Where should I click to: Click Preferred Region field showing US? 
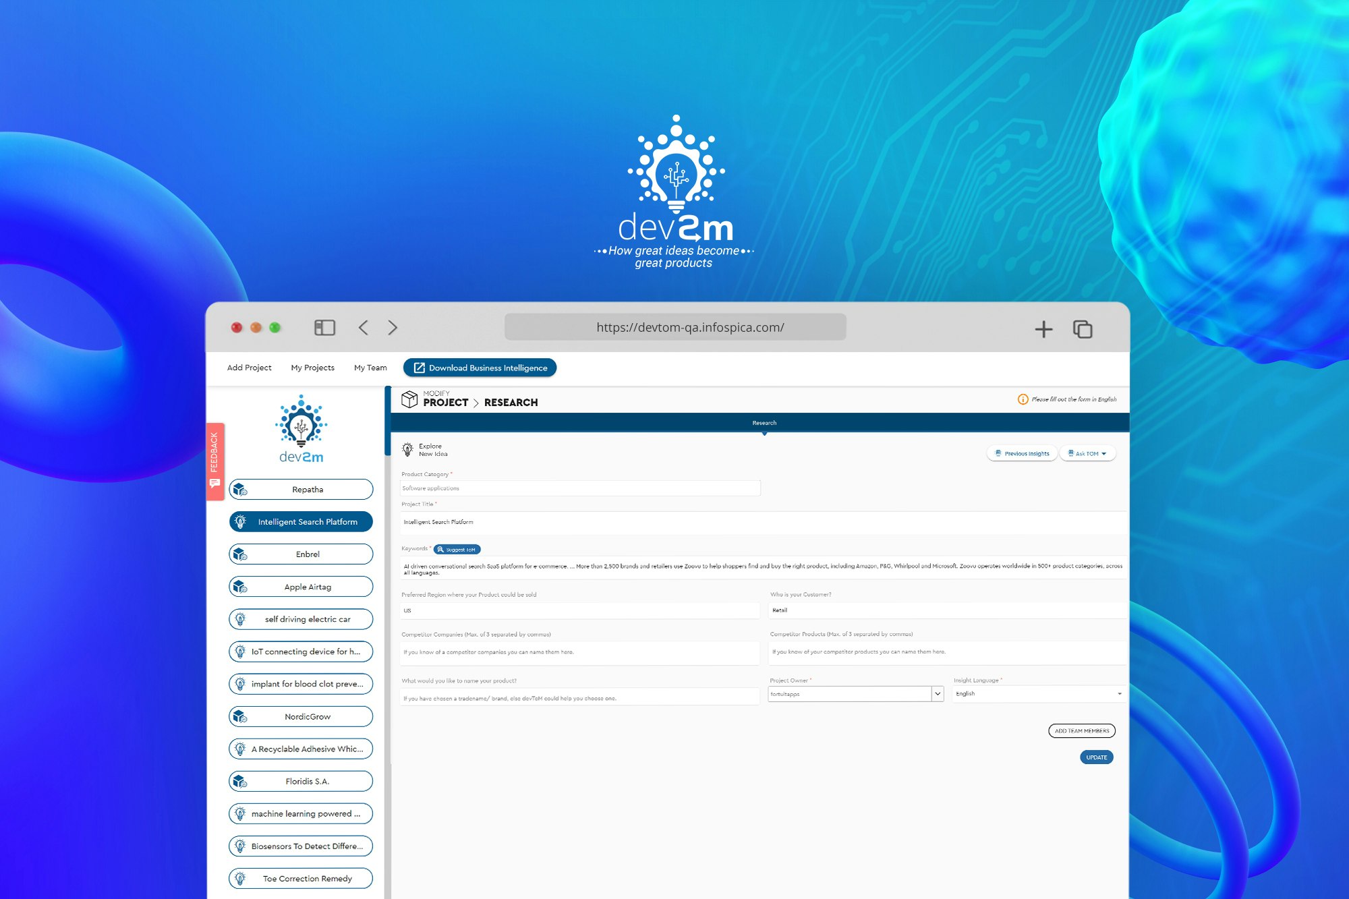[580, 610]
